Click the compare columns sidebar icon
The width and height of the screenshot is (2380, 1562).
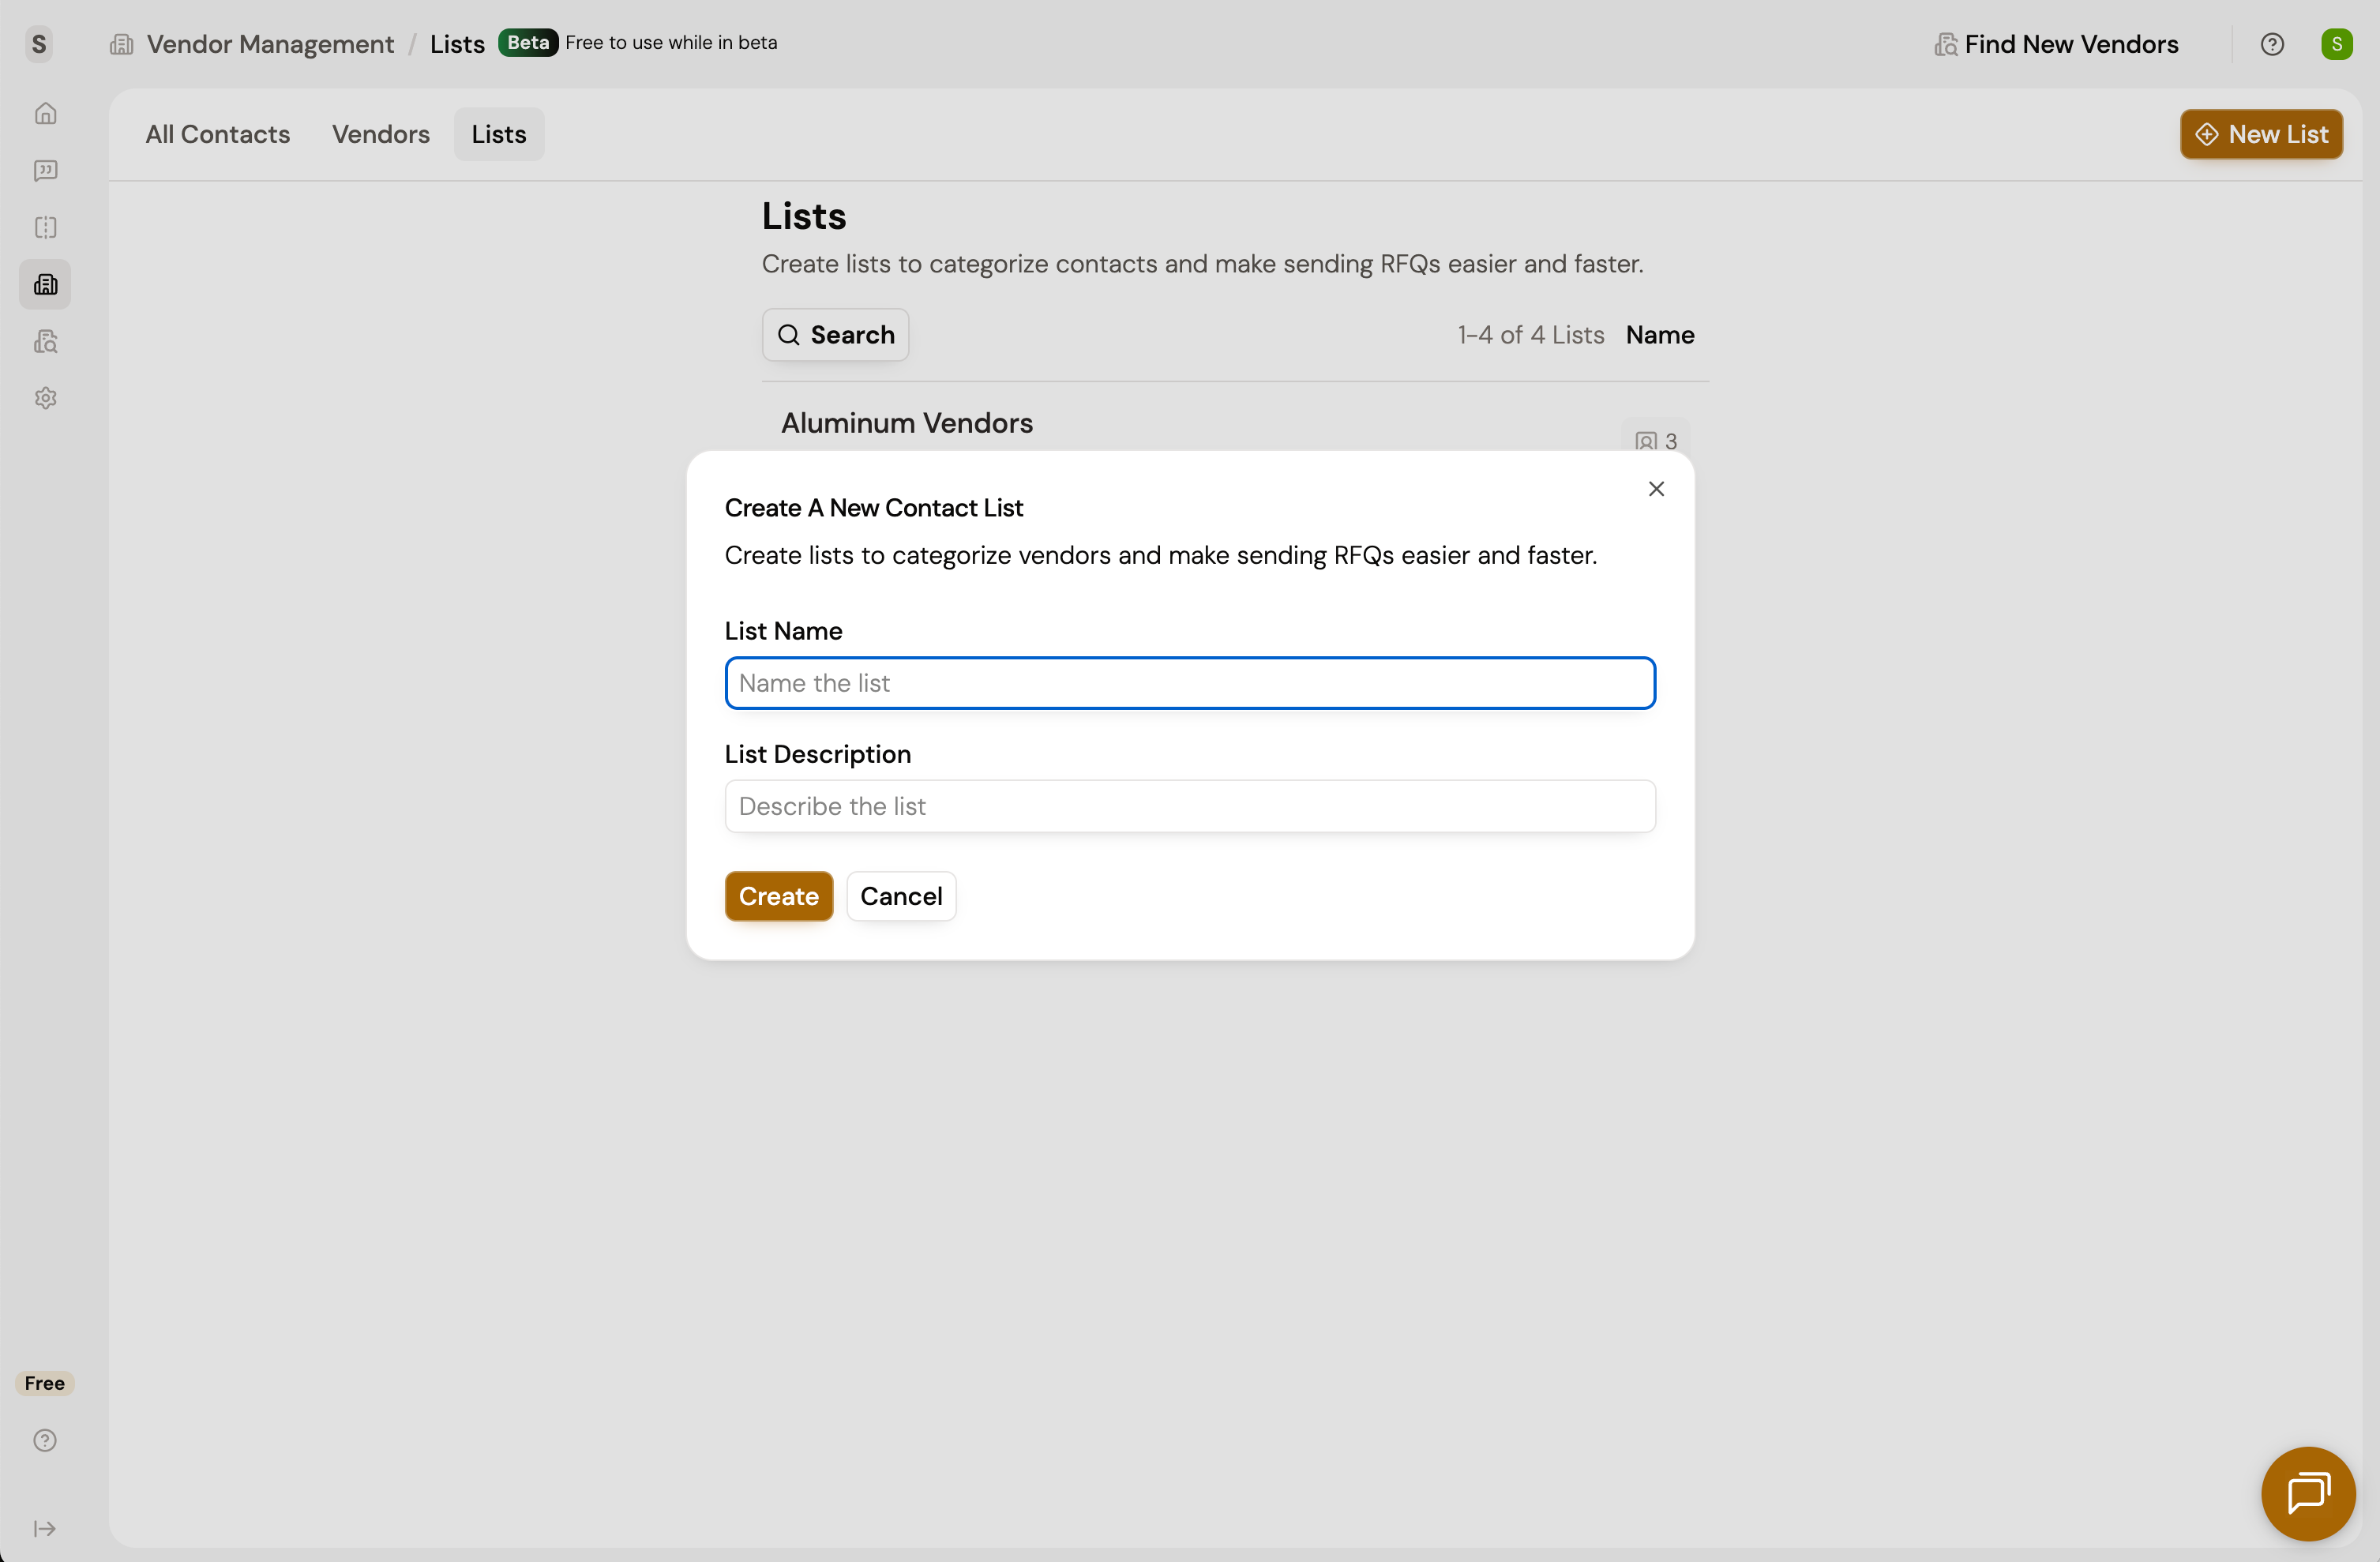point(45,228)
